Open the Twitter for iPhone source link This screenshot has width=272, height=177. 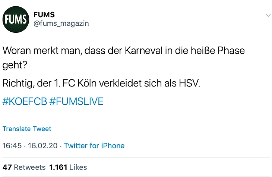point(94,146)
